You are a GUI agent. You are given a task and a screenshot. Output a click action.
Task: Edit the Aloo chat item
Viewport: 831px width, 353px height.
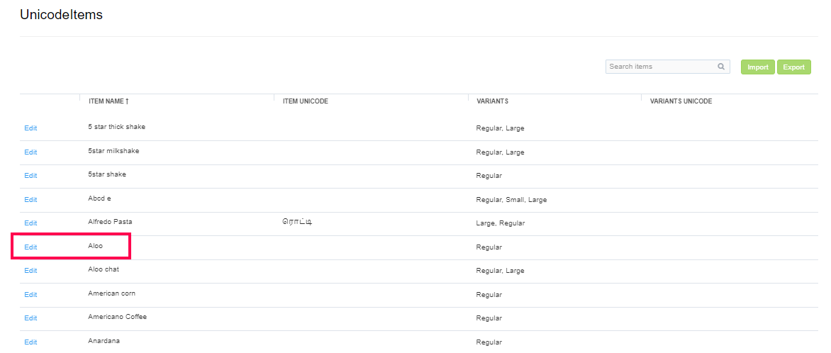click(30, 271)
